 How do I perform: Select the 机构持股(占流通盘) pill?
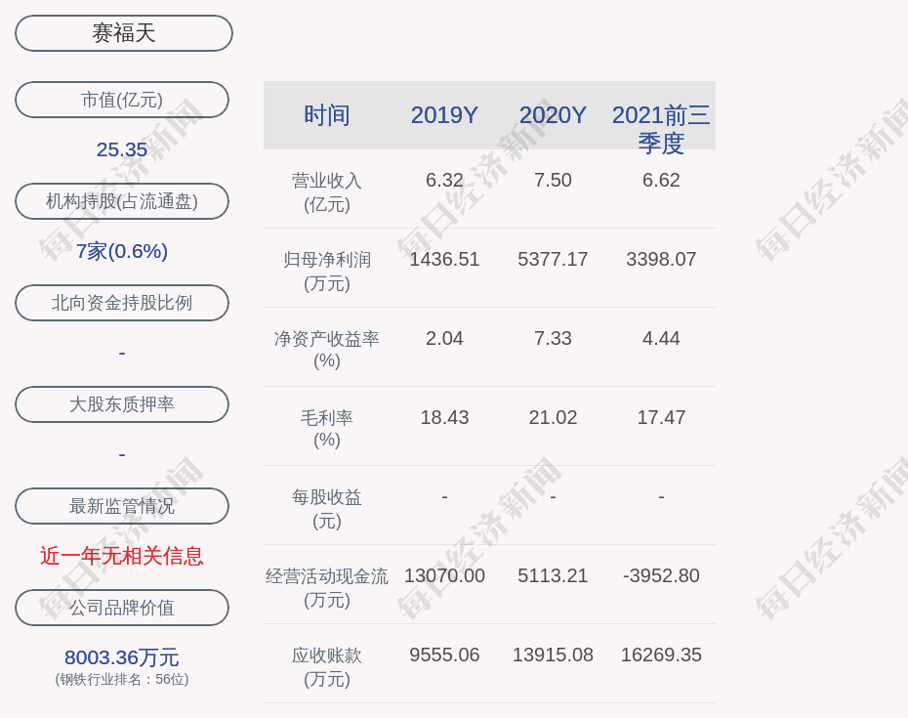click(x=122, y=201)
